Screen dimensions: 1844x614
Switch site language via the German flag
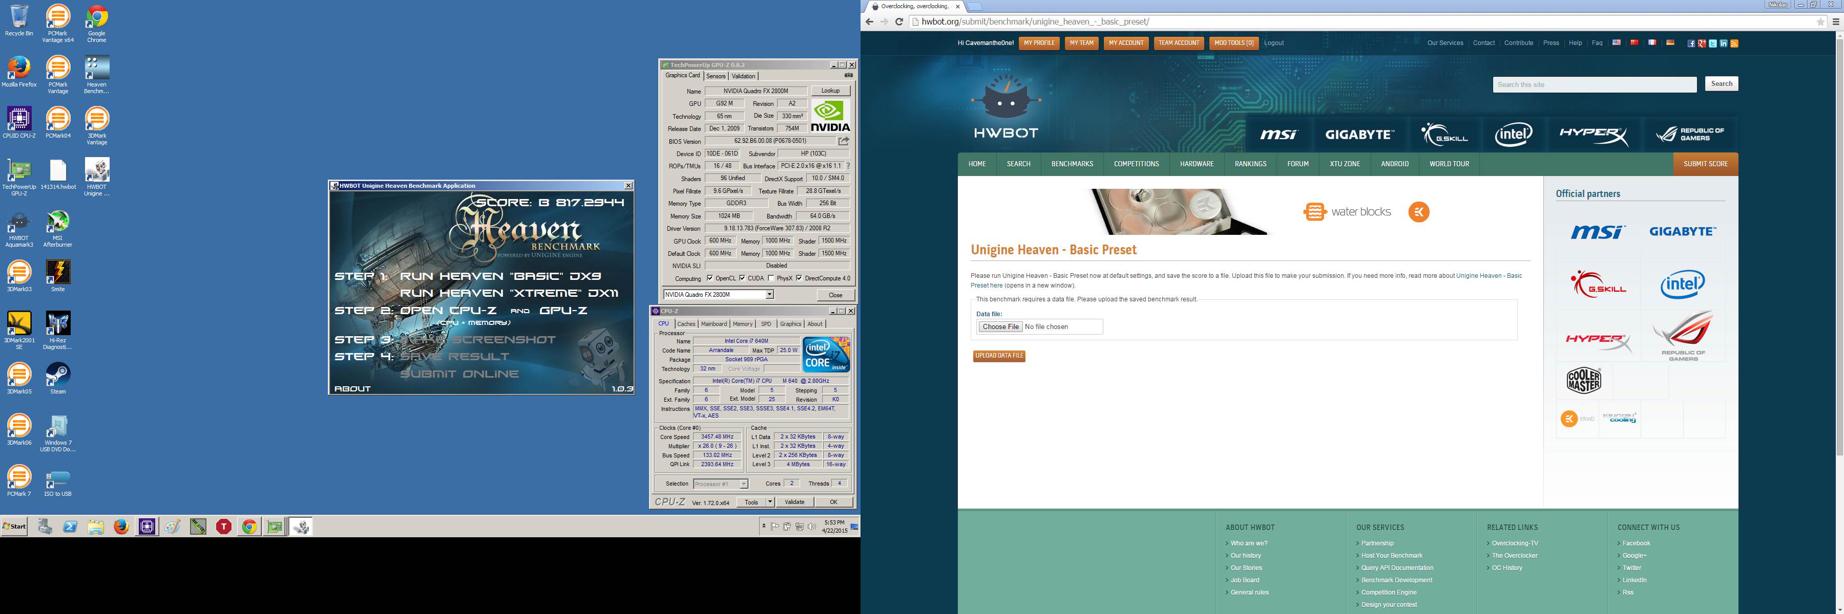coord(1670,43)
